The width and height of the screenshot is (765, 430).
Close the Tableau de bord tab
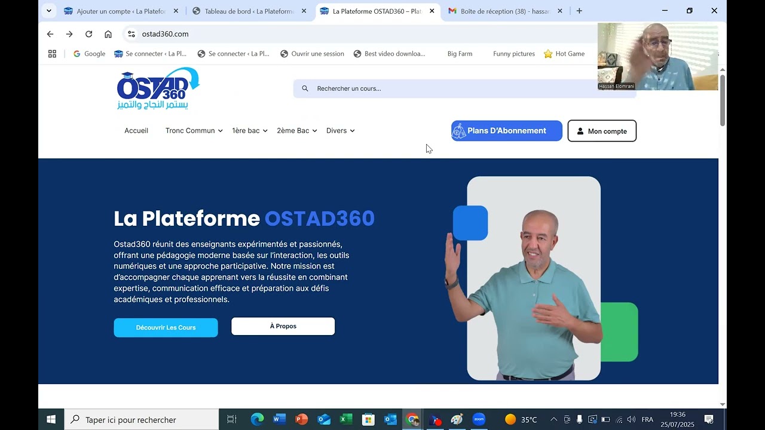(x=304, y=11)
